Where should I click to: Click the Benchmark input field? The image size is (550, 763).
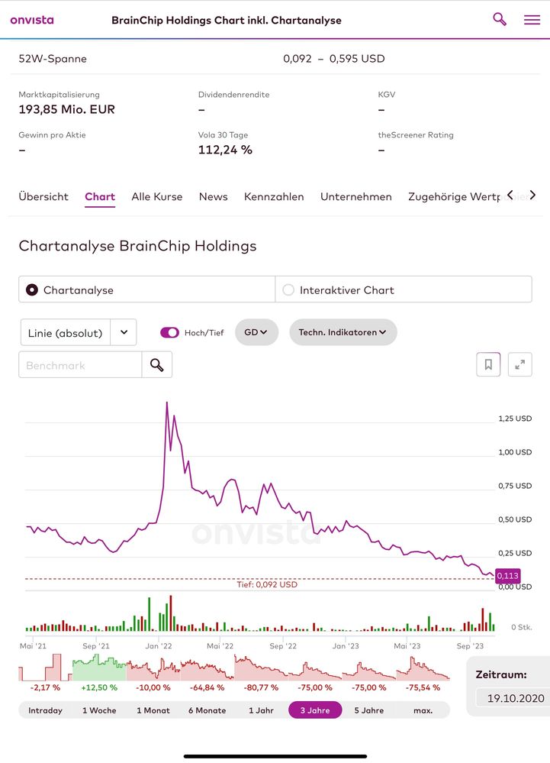coord(80,365)
